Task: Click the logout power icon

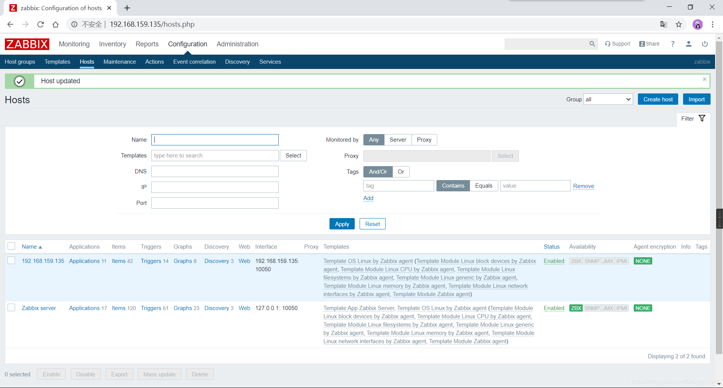Action: (x=705, y=44)
